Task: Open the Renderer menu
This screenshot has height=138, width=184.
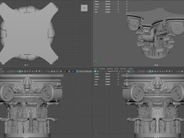Action: coord(123,69)
